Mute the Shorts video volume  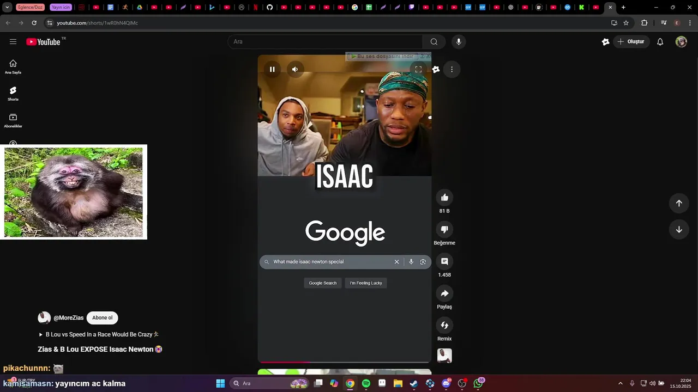295,69
